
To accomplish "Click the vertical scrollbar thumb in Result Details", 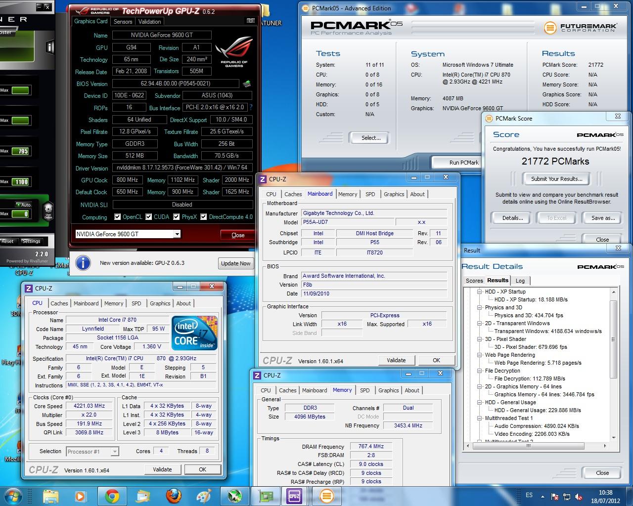I will 614,339.
